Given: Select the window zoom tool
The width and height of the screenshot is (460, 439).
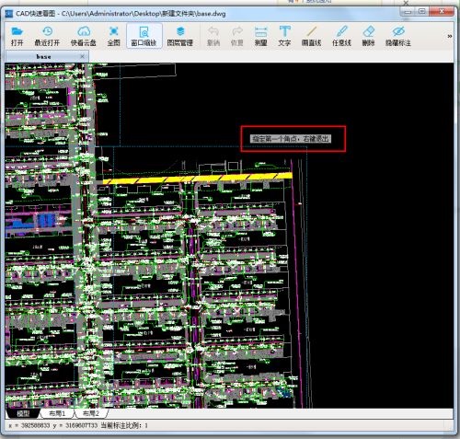Looking at the screenshot, I should [144, 36].
